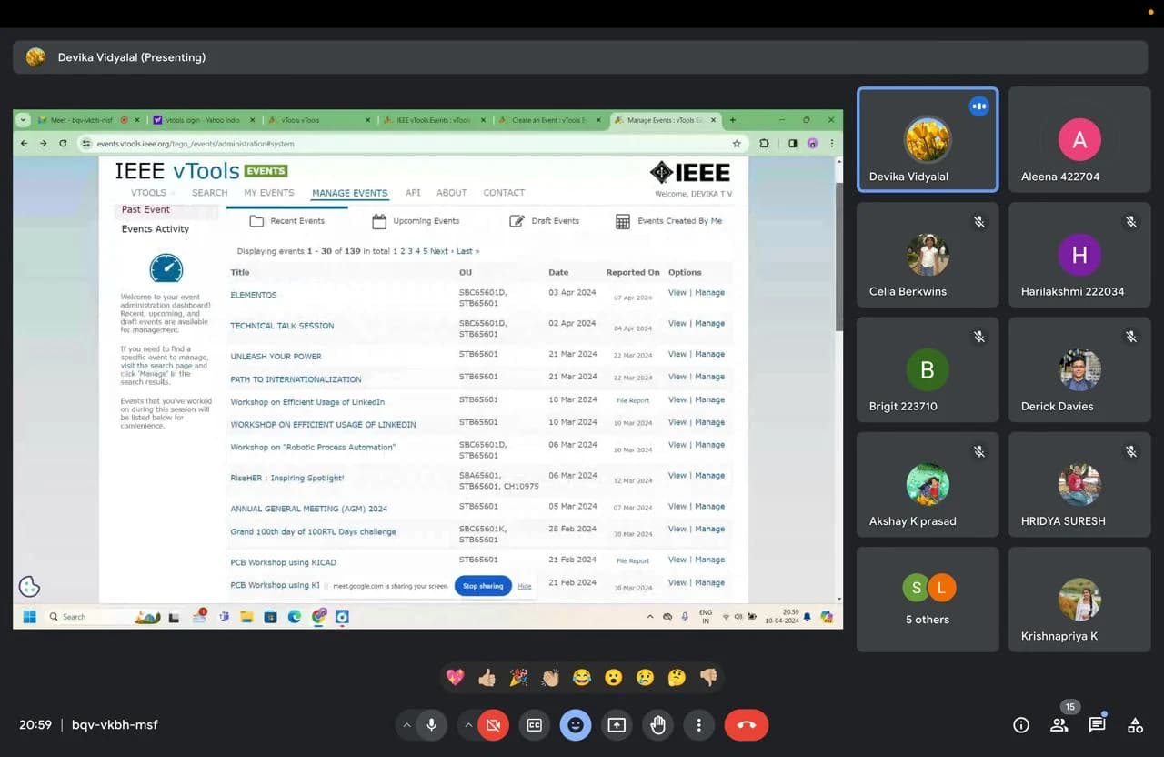Viewport: 1164px width, 757px height.
Task: Click the Windows taskbar Search box
Action: coord(87,616)
